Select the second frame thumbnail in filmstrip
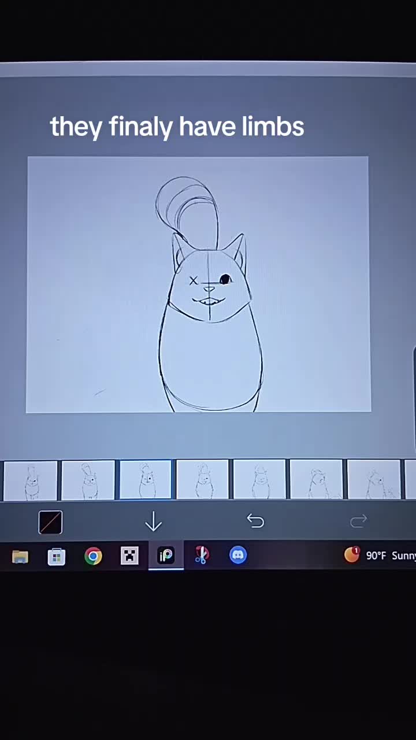Viewport: 416px width, 740px height. (x=88, y=480)
